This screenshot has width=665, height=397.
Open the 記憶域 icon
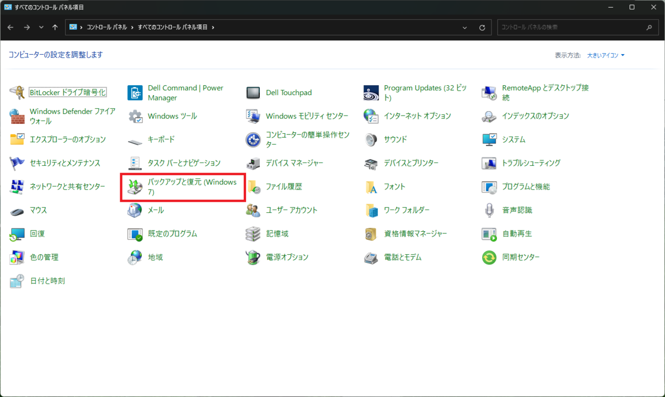[x=253, y=234]
